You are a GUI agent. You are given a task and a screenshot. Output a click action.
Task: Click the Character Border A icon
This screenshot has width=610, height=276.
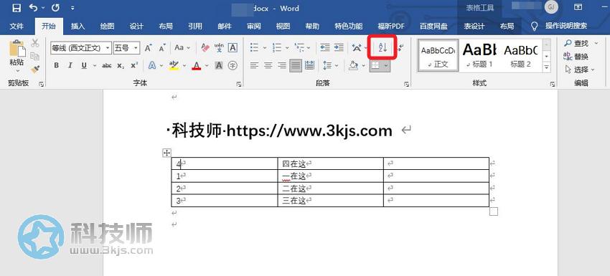coord(233,48)
